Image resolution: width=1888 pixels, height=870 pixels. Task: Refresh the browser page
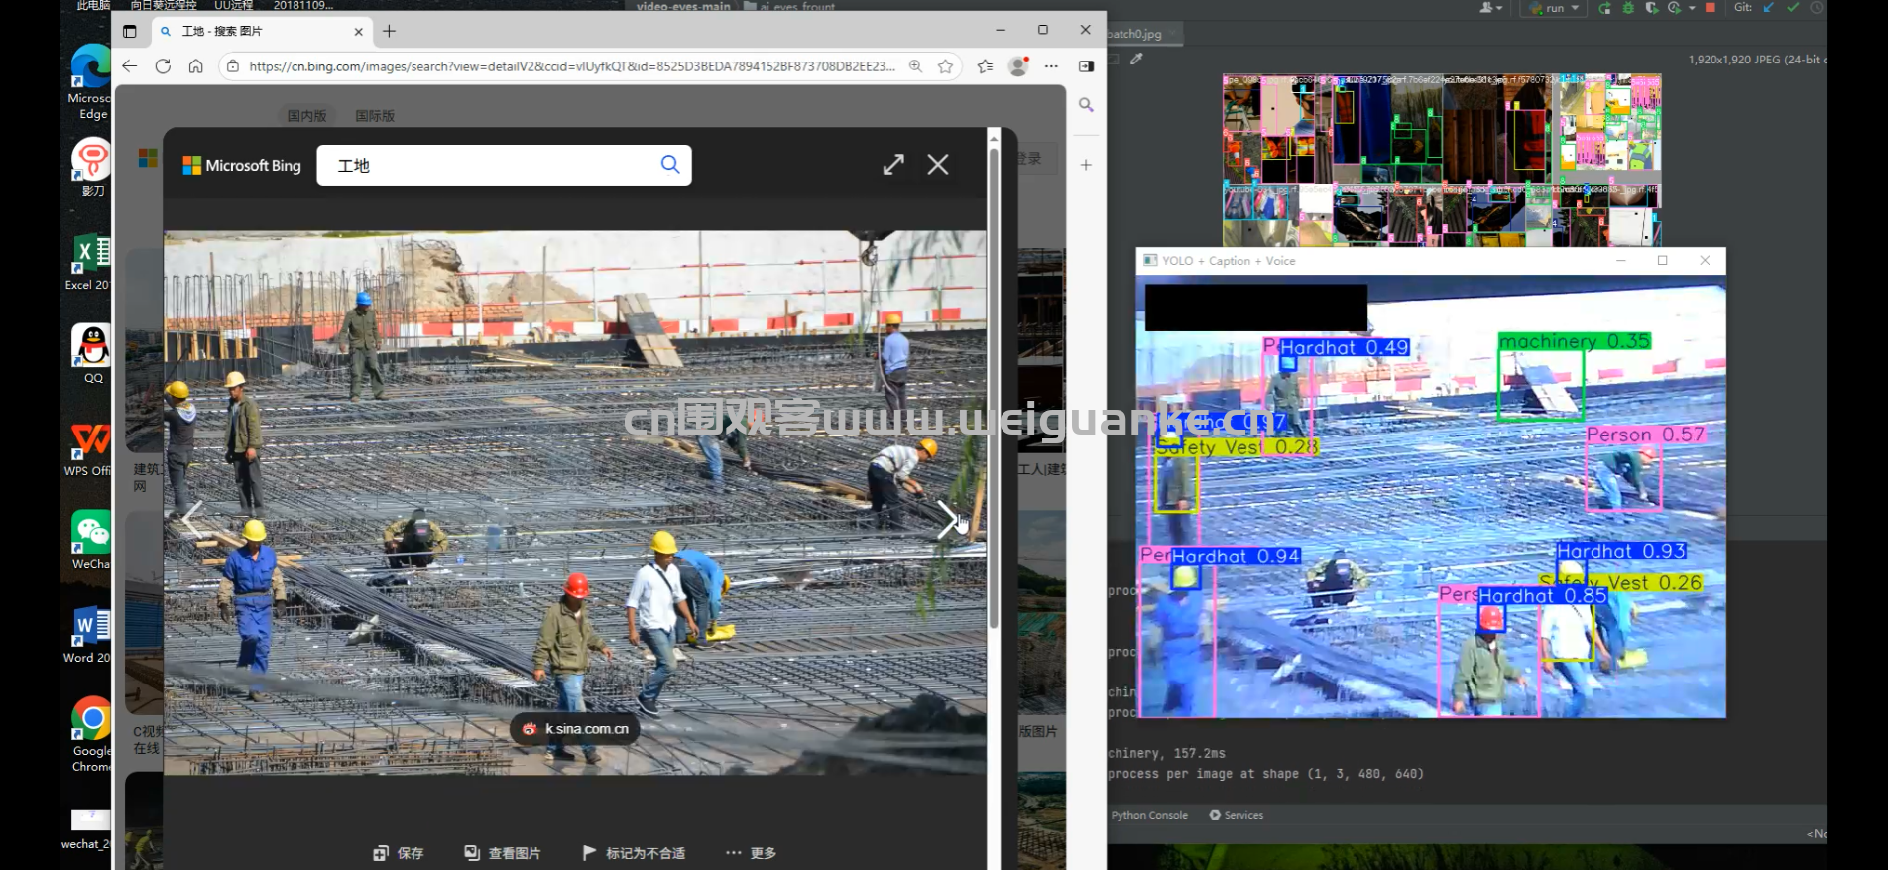163,66
